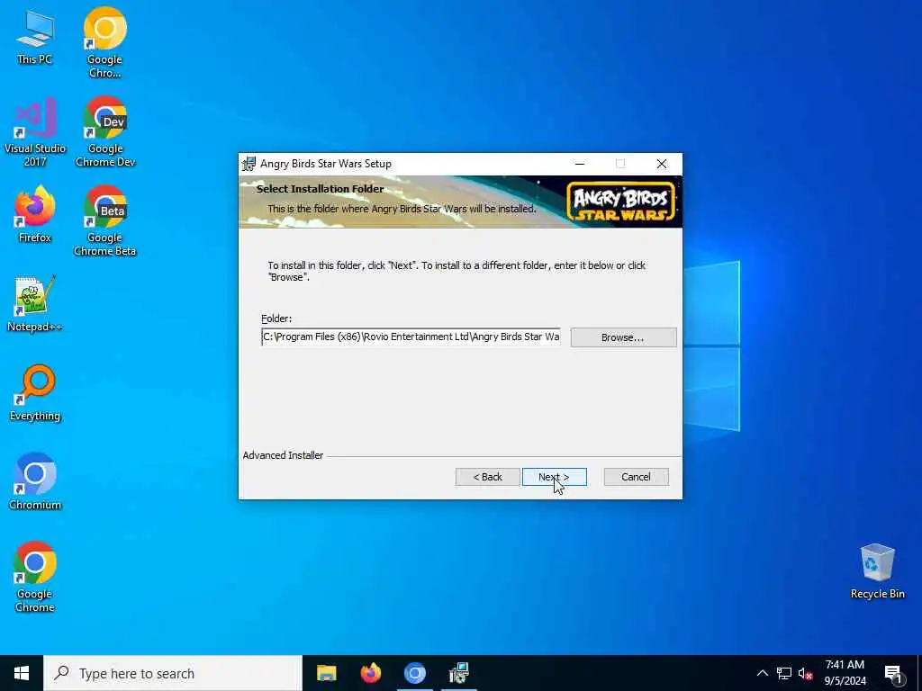
Task: Select the installer taskbar icon
Action: [x=458, y=673]
